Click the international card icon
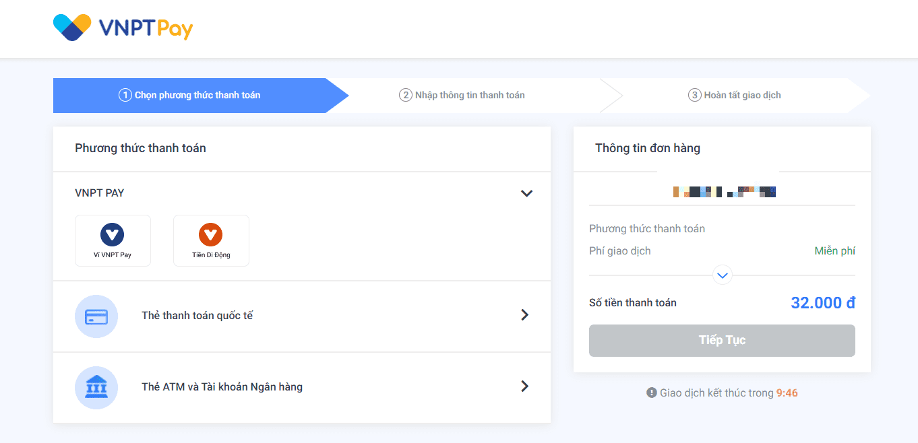The image size is (918, 443). coord(96,316)
